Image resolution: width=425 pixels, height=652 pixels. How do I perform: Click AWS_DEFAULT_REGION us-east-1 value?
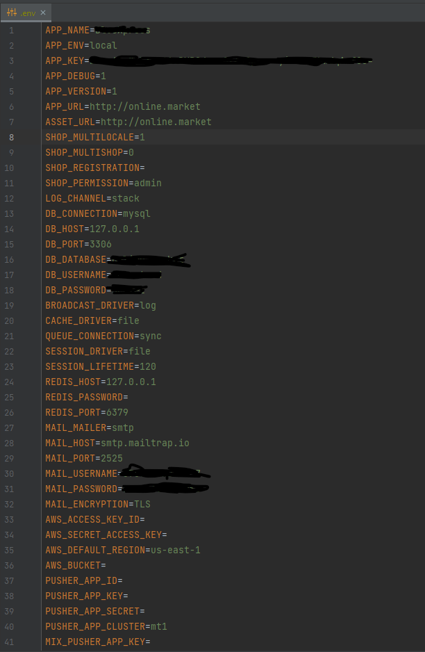[x=175, y=550]
